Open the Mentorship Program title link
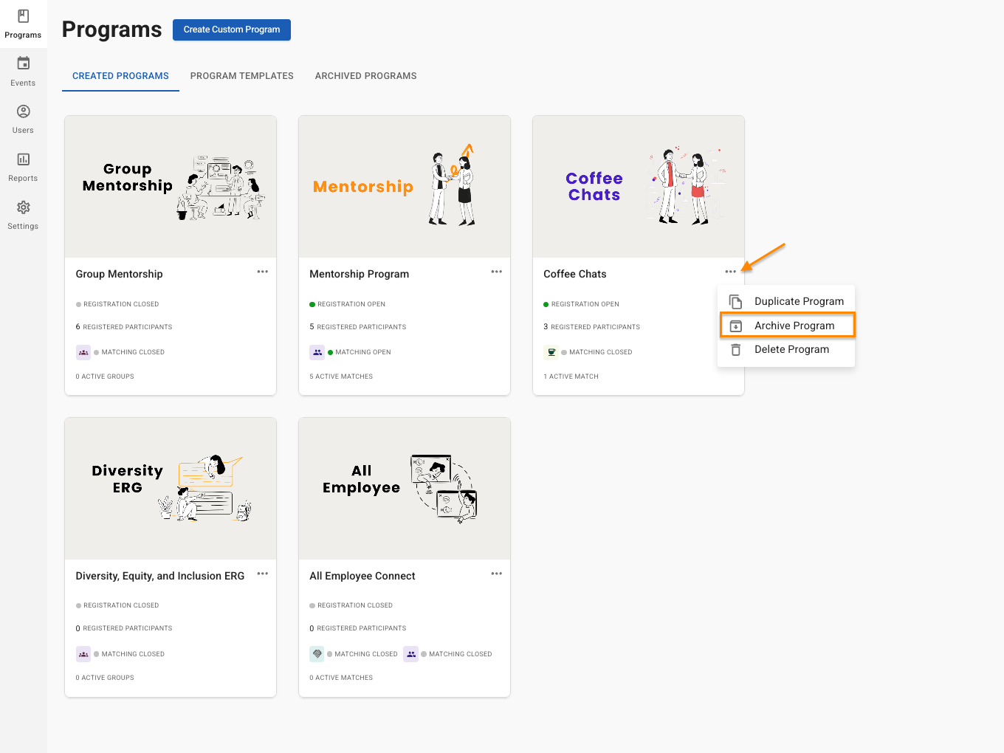Image resolution: width=1004 pixels, height=753 pixels. [x=359, y=274]
